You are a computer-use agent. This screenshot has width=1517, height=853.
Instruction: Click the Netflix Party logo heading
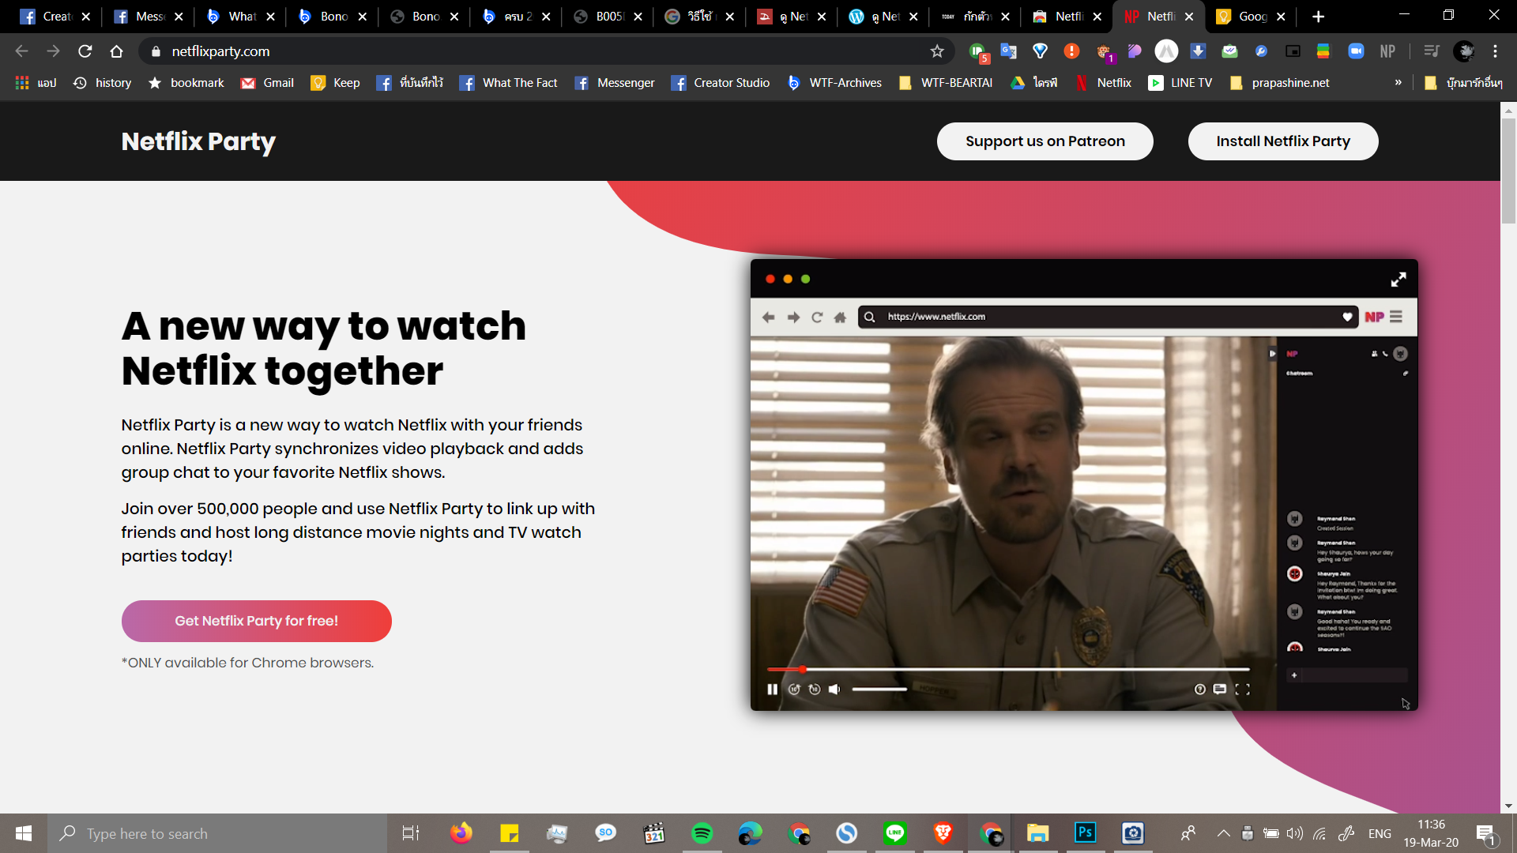[198, 141]
